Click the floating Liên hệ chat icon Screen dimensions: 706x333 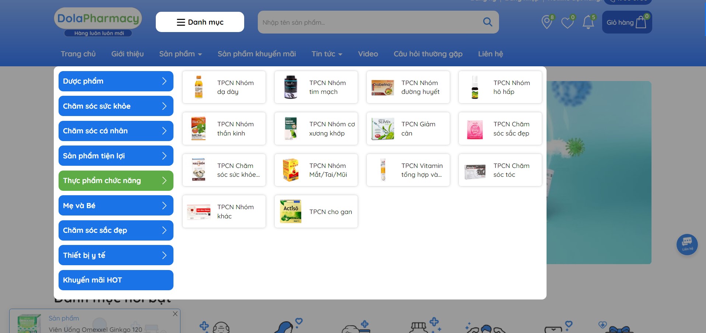point(687,244)
